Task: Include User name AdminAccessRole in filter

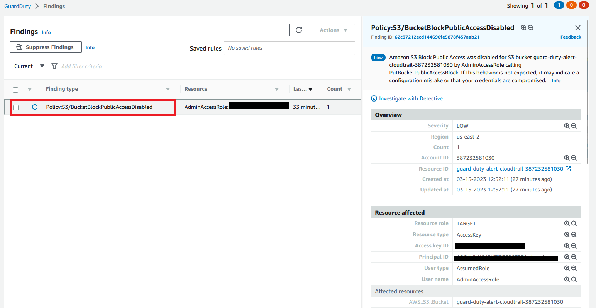Action: pos(567,279)
